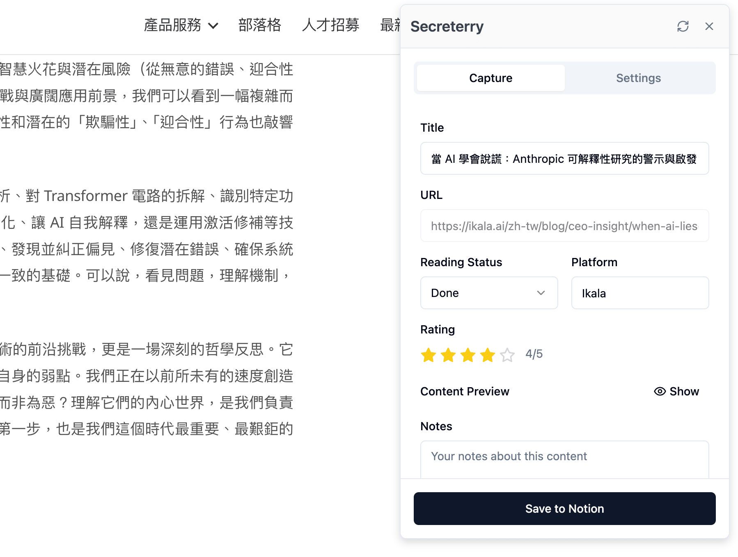Set rating to fourth star

488,355
